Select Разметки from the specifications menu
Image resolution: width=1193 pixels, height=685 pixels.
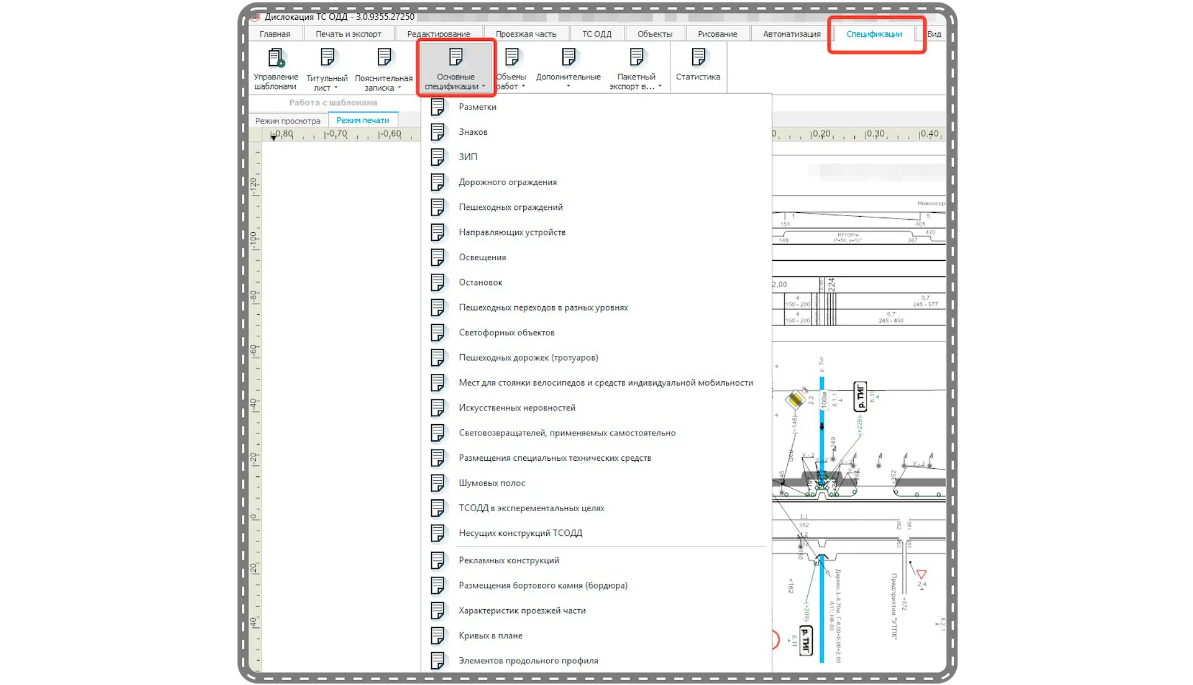click(477, 107)
